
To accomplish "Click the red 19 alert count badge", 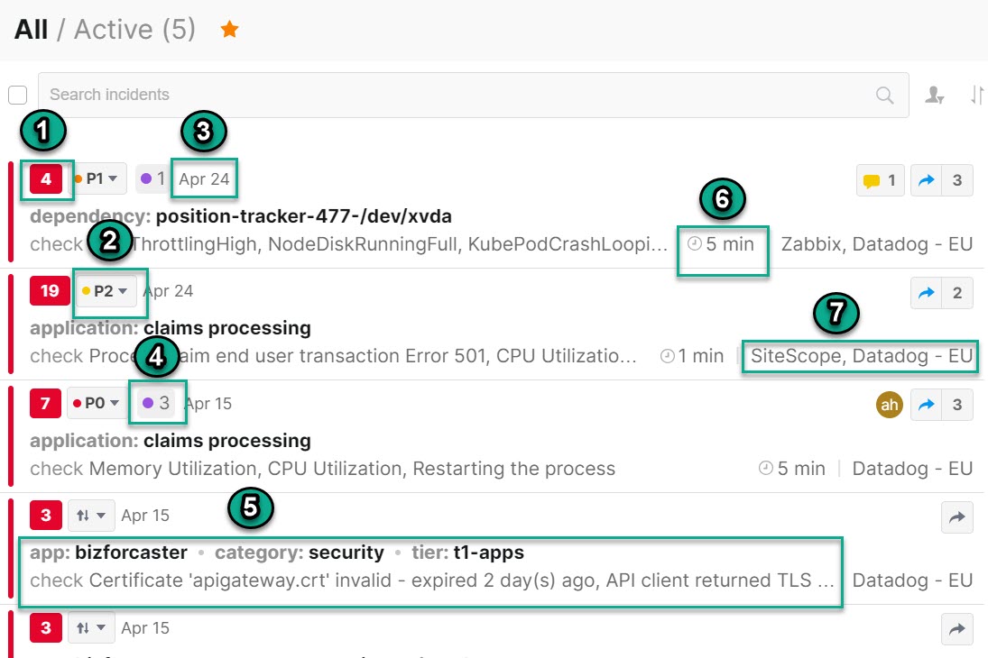I will point(50,291).
